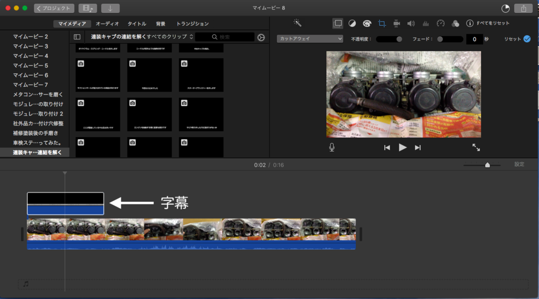This screenshot has height=299, width=539.
Task: Skip to previous clip
Action: (387, 148)
